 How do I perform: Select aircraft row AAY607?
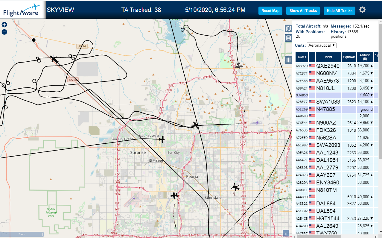pyautogui.click(x=337, y=175)
